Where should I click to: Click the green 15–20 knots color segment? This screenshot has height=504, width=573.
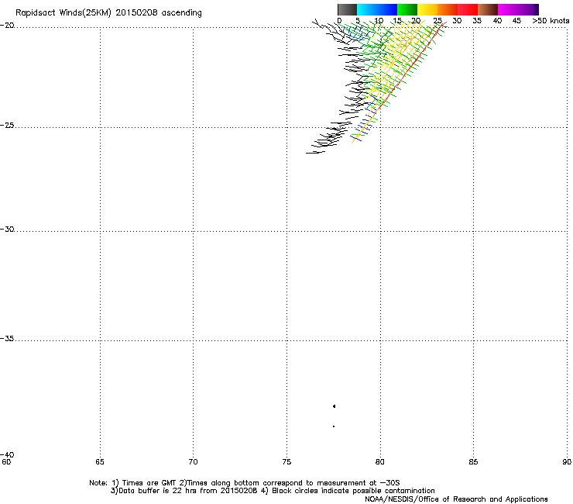tap(407, 9)
